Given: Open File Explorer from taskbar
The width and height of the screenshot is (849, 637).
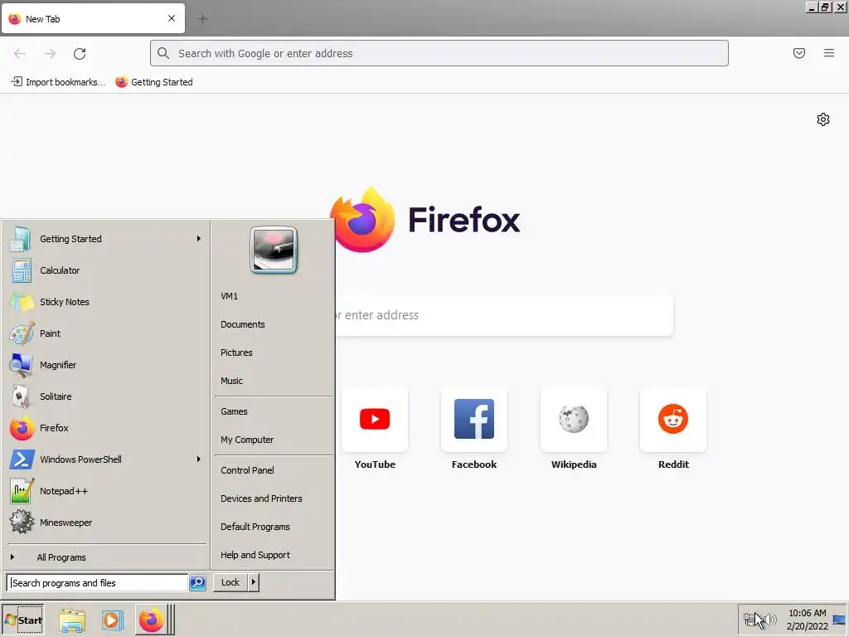Looking at the screenshot, I should pyautogui.click(x=72, y=620).
